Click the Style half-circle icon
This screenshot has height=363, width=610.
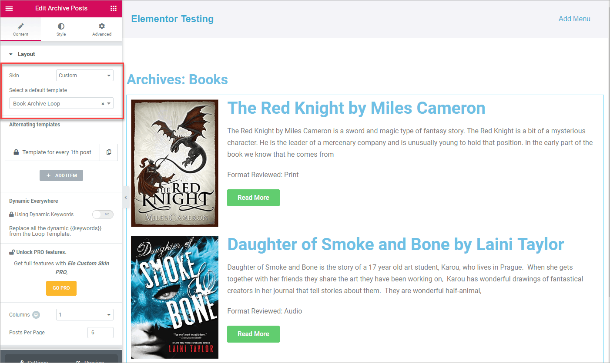pos(61,26)
